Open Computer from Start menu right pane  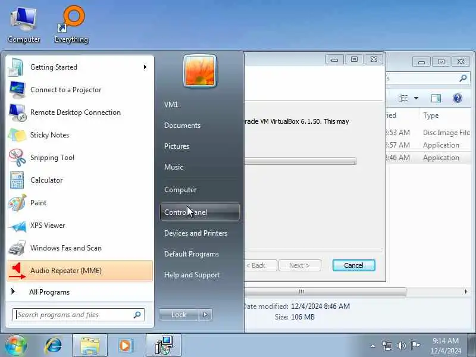click(x=180, y=190)
